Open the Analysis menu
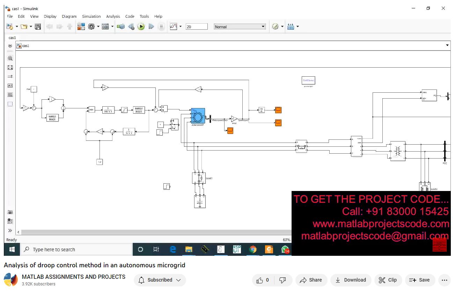 pyautogui.click(x=113, y=16)
